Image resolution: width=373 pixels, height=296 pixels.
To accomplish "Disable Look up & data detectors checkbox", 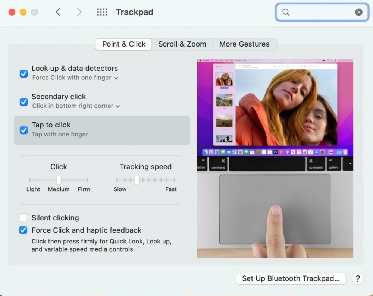I will (x=23, y=73).
